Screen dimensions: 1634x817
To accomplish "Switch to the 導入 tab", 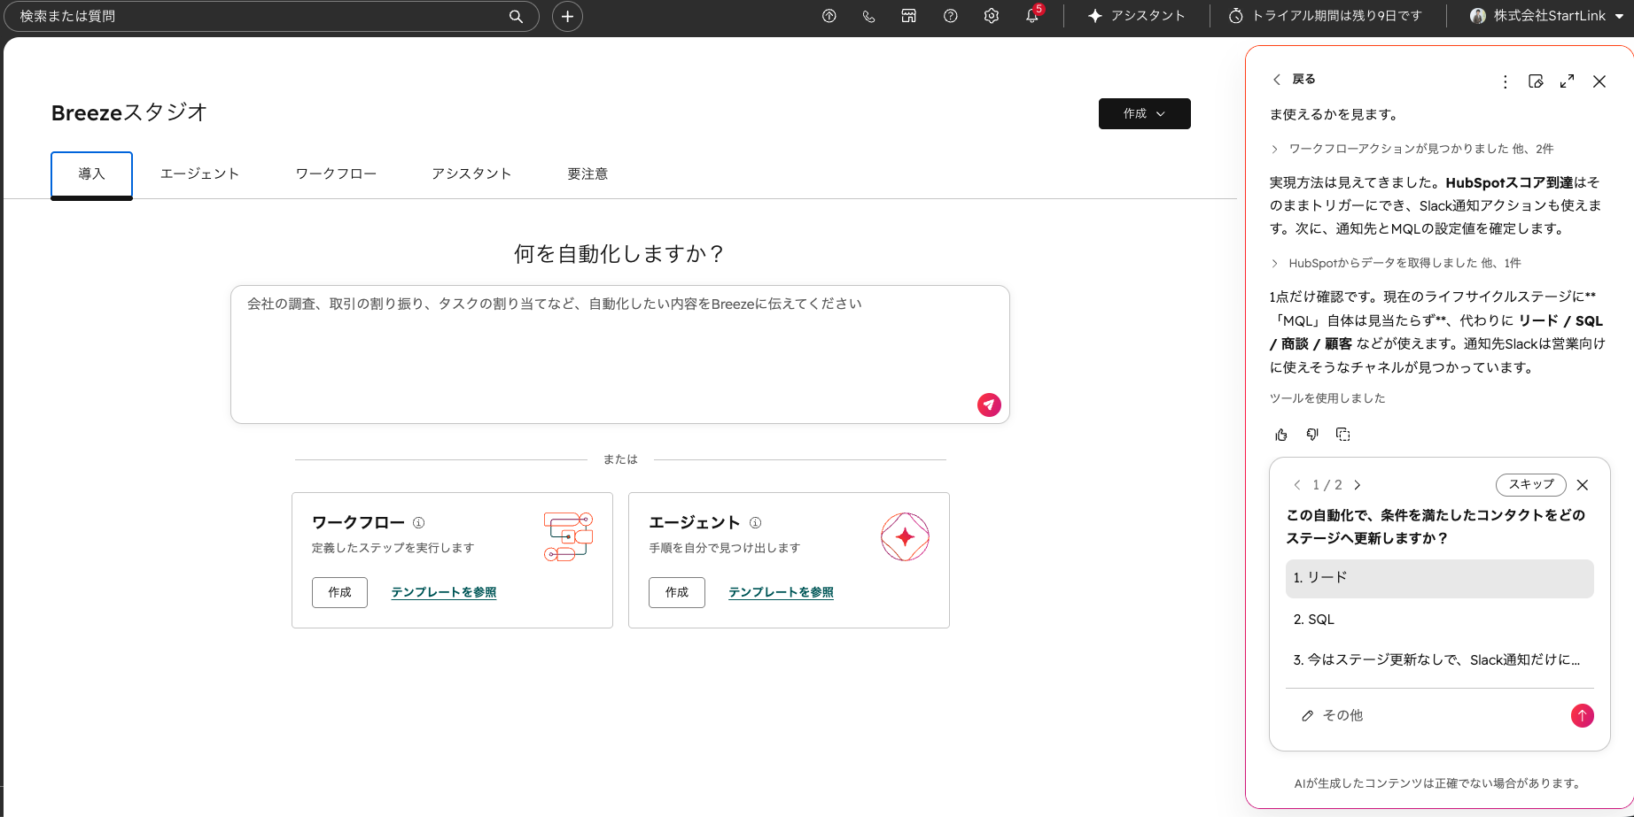I will pyautogui.click(x=91, y=173).
